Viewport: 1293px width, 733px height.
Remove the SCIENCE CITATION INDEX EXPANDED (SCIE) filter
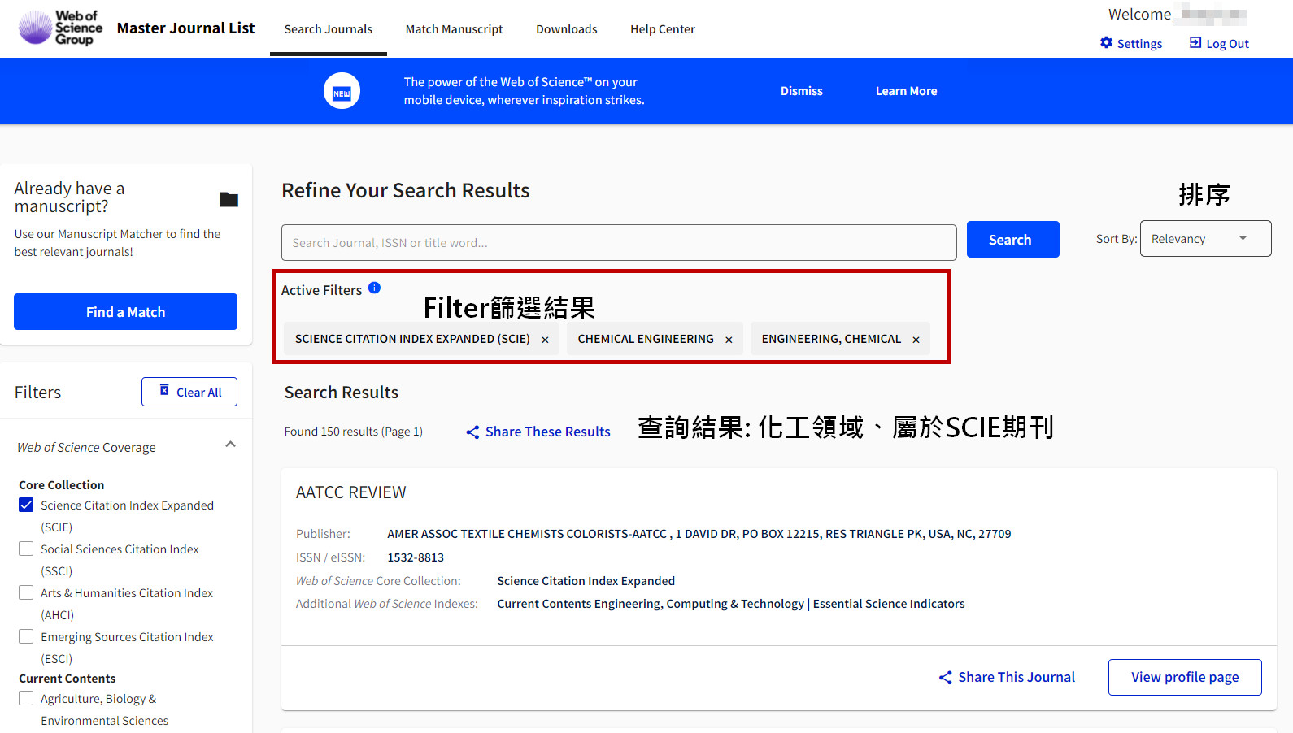[545, 340]
